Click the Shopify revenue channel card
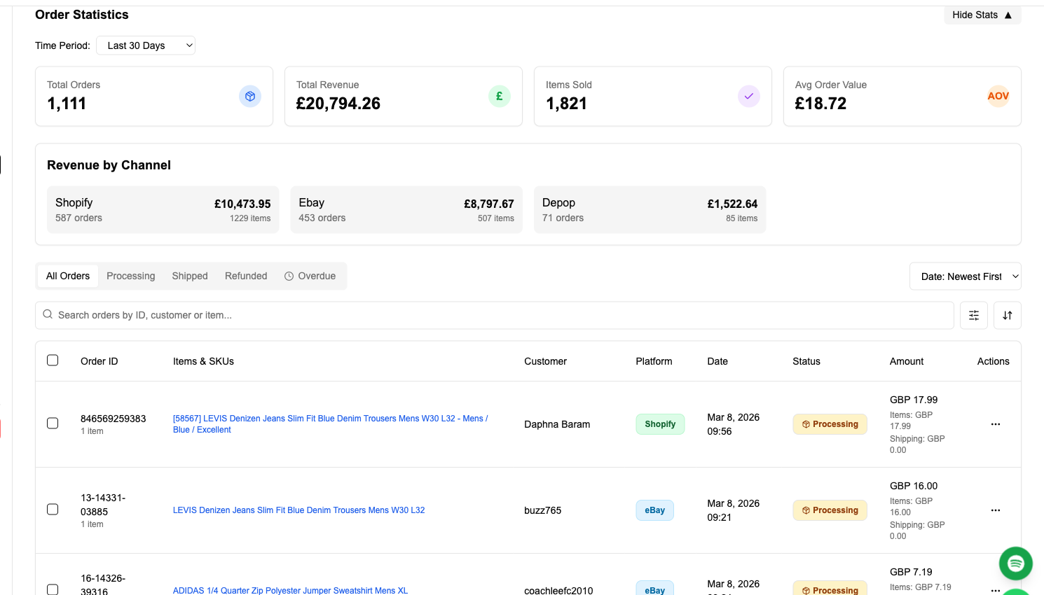The image size is (1044, 595). click(x=163, y=209)
